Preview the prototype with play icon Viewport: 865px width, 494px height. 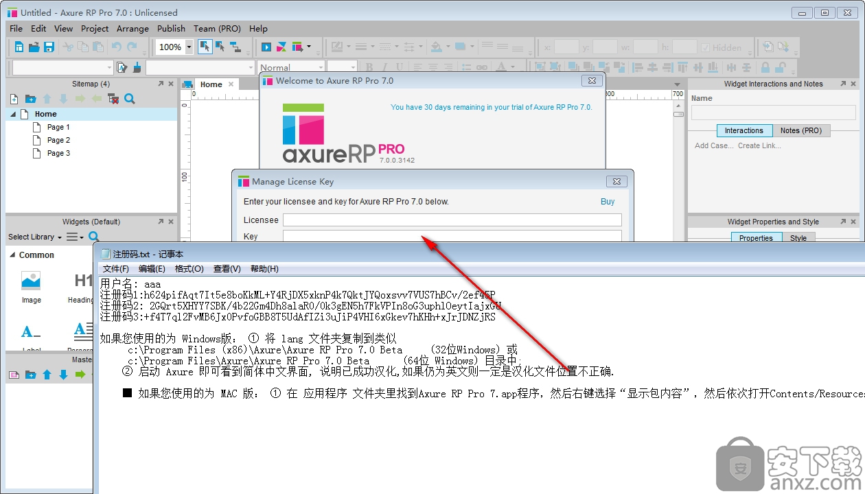(266, 47)
